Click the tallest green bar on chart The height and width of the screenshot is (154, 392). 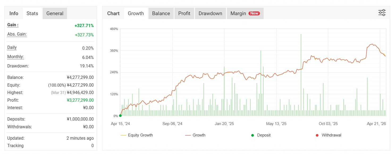click(x=301, y=74)
